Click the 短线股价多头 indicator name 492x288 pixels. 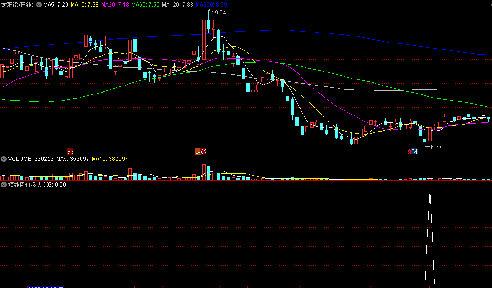[25, 185]
